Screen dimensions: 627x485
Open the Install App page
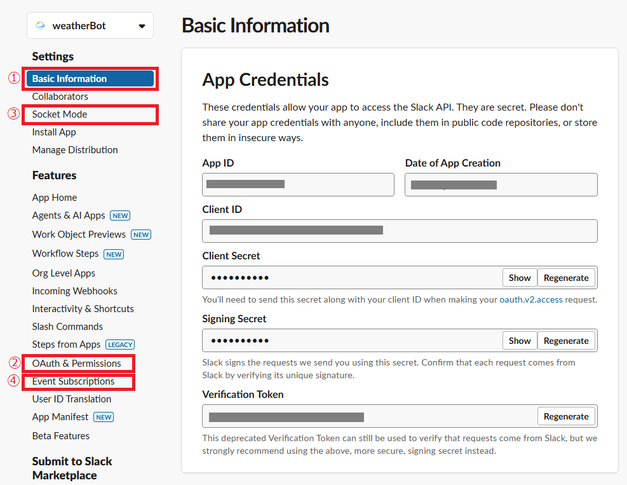coord(54,132)
